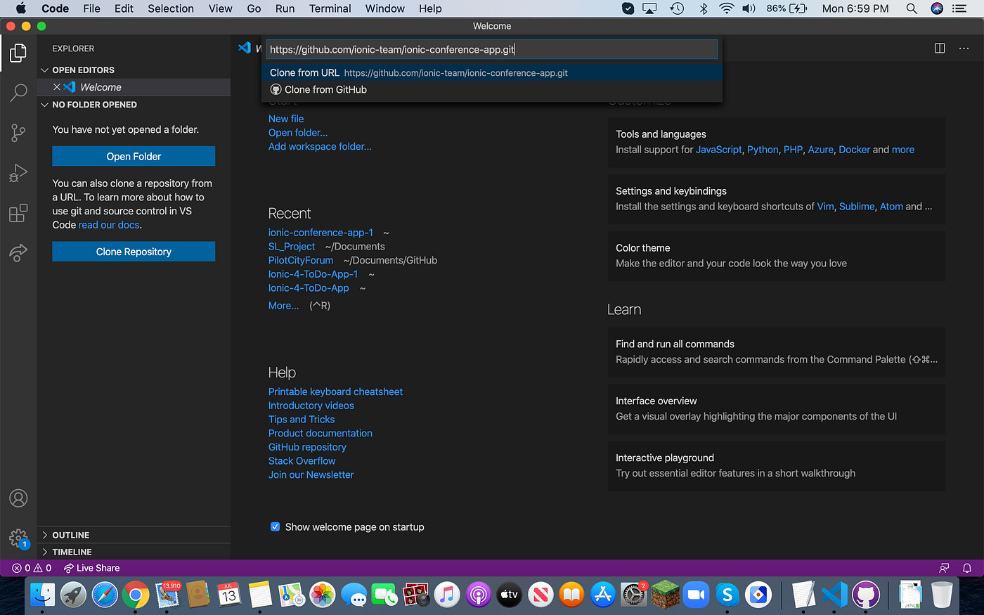Open Visual Studio Code icon in Dock
The width and height of the screenshot is (984, 615).
(x=834, y=595)
